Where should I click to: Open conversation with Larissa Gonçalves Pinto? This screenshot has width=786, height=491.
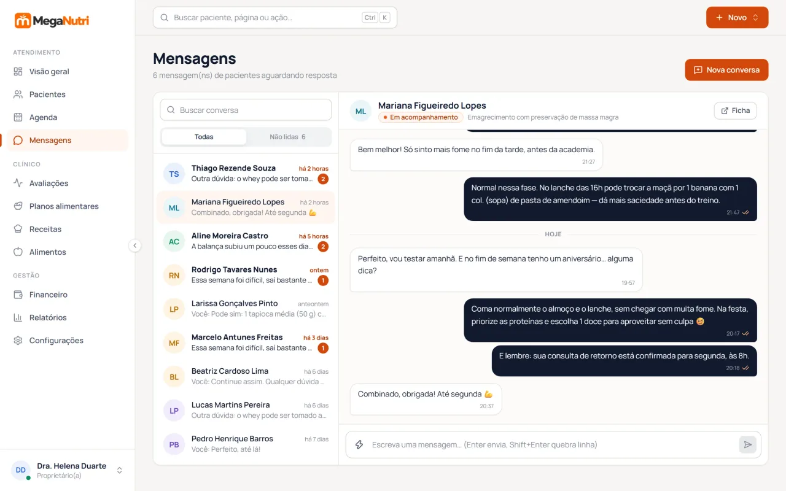point(246,309)
